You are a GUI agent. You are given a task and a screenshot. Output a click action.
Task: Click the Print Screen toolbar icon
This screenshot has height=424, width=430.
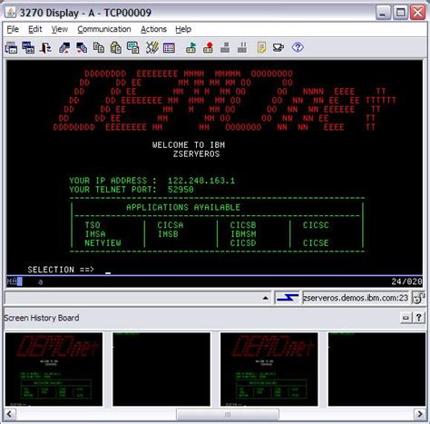11,48
